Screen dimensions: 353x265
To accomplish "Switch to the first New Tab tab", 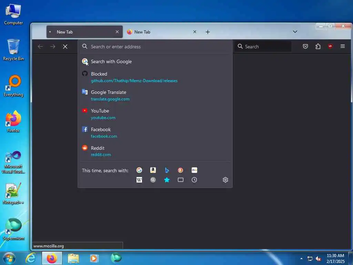I will tap(84, 32).
